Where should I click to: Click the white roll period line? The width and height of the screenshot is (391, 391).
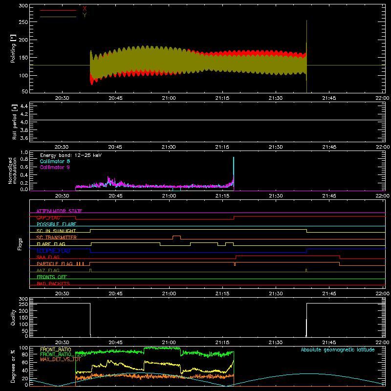[x=207, y=120]
